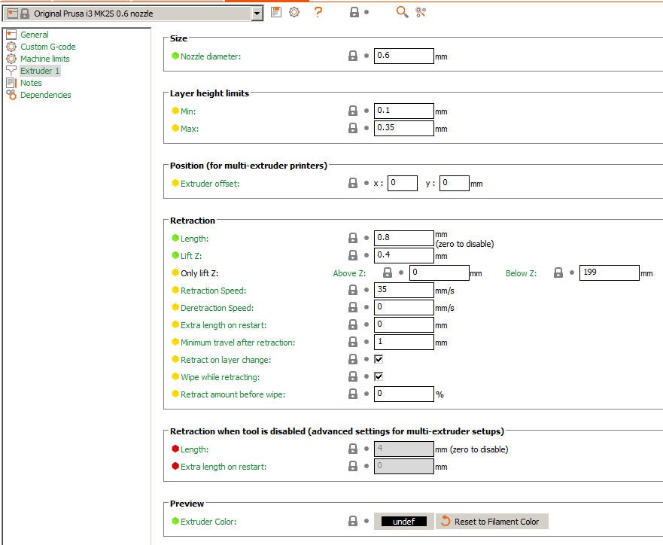Click the orange question mark help icon
Viewport: 663px width, 545px height.
coord(318,12)
